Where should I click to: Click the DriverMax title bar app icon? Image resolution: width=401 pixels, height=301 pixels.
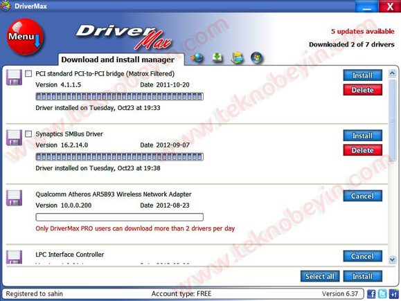6,6
